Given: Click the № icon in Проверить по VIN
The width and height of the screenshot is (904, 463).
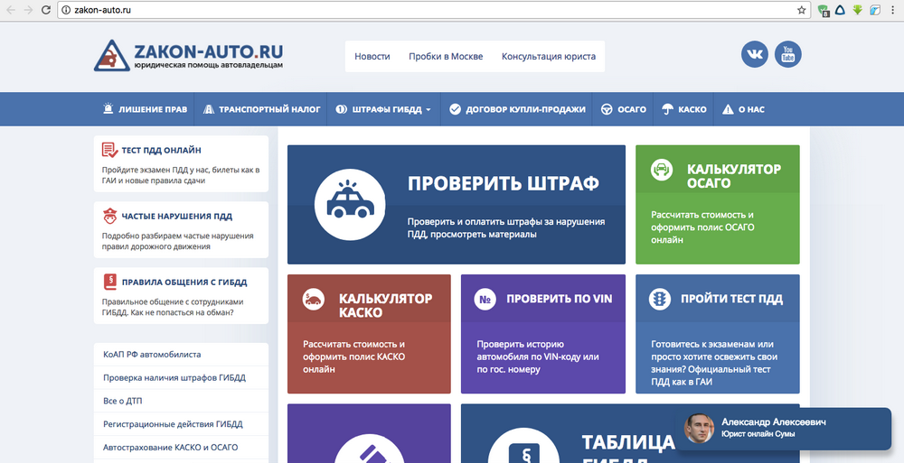Looking at the screenshot, I should tap(485, 300).
